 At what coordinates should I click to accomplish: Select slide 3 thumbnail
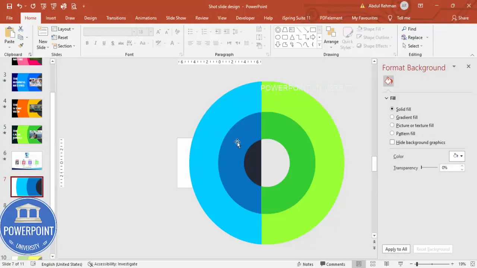point(27,82)
